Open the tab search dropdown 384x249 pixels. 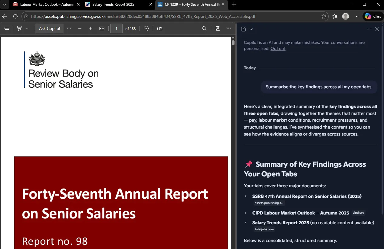click(5, 4)
